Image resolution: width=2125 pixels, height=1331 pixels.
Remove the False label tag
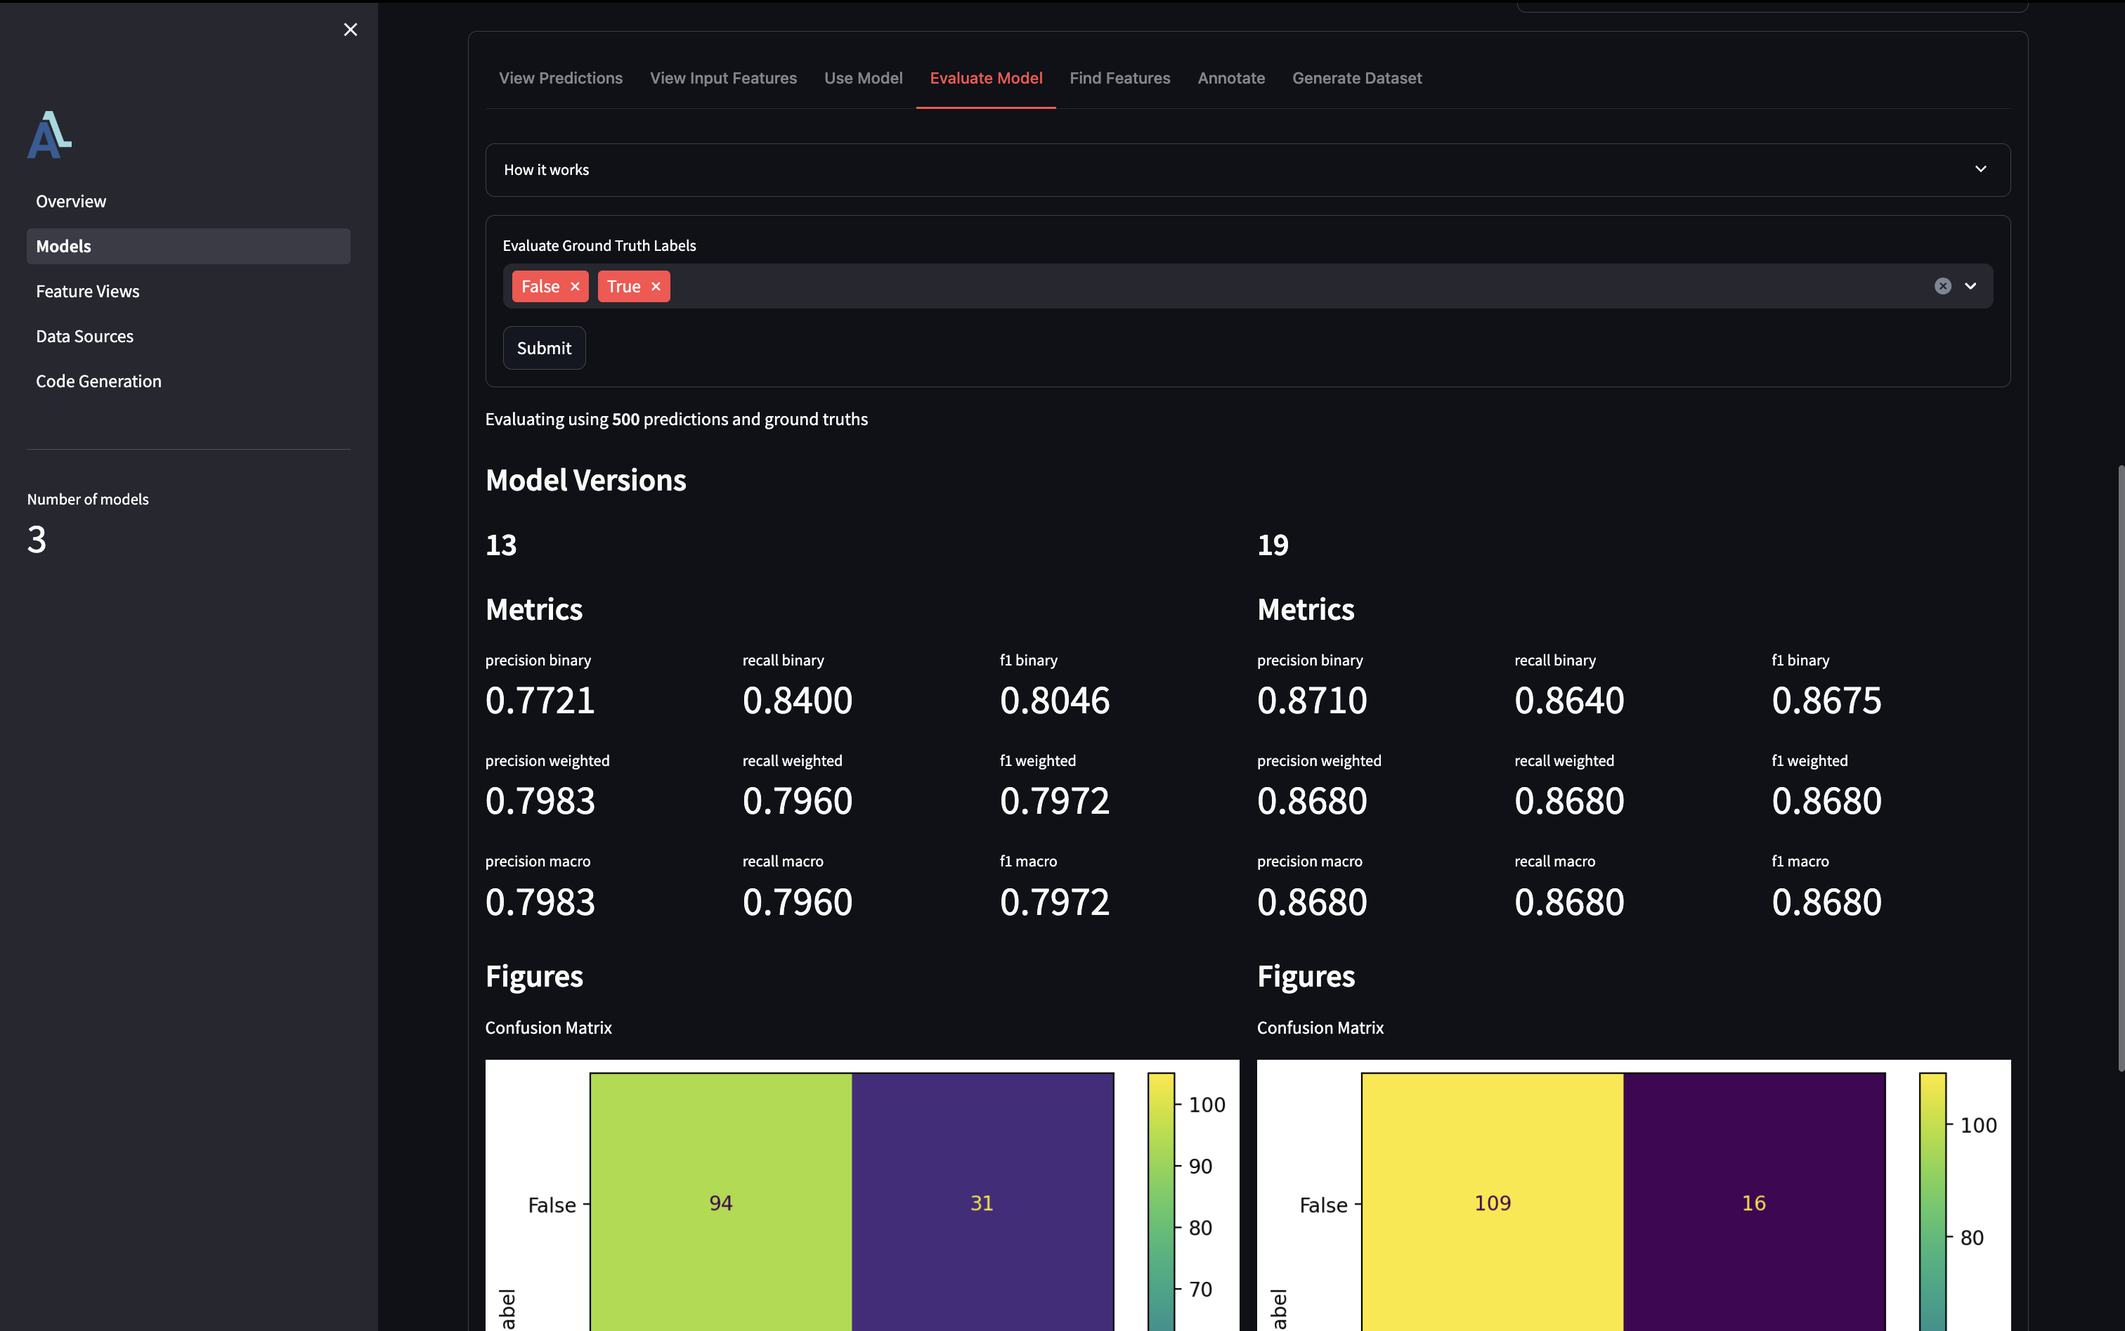pyautogui.click(x=575, y=286)
